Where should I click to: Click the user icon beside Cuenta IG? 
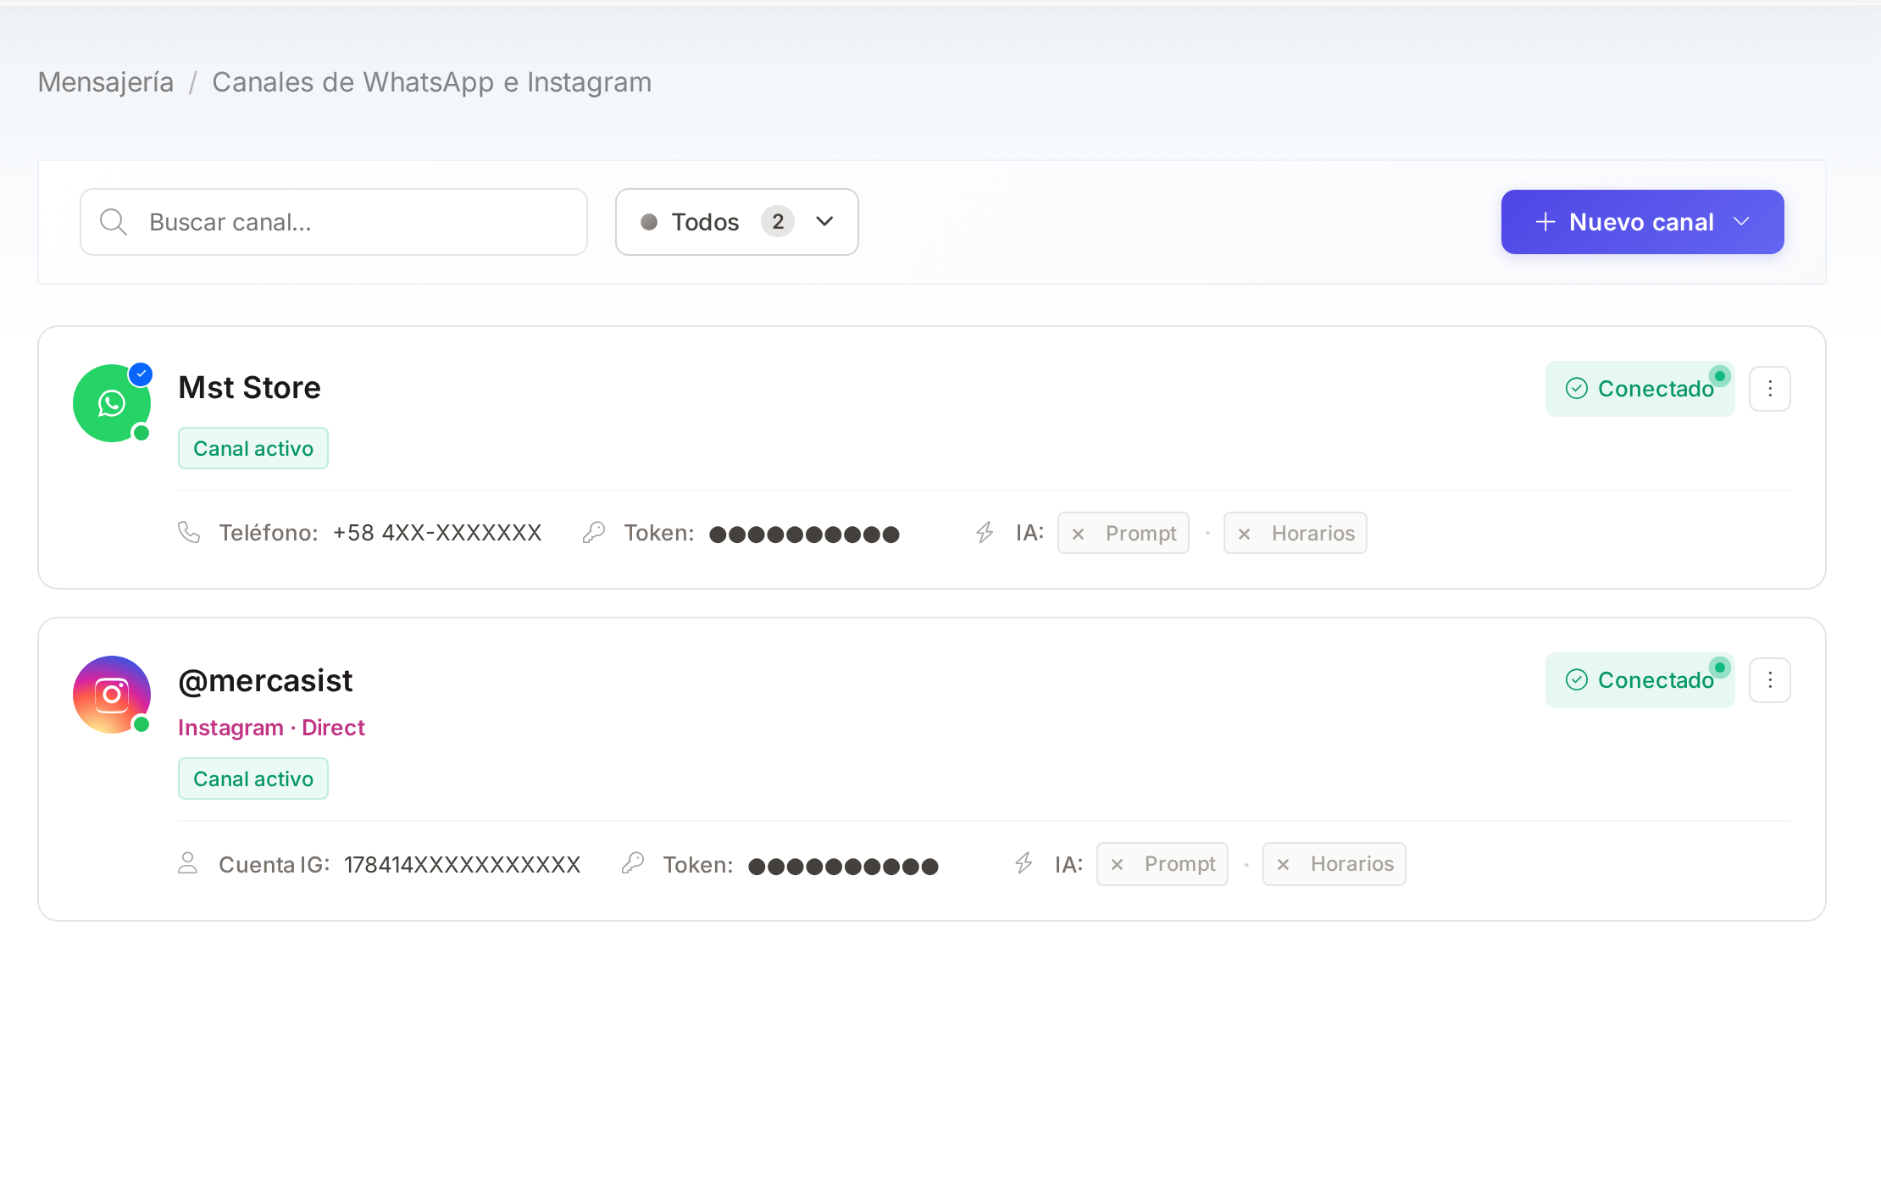[188, 863]
